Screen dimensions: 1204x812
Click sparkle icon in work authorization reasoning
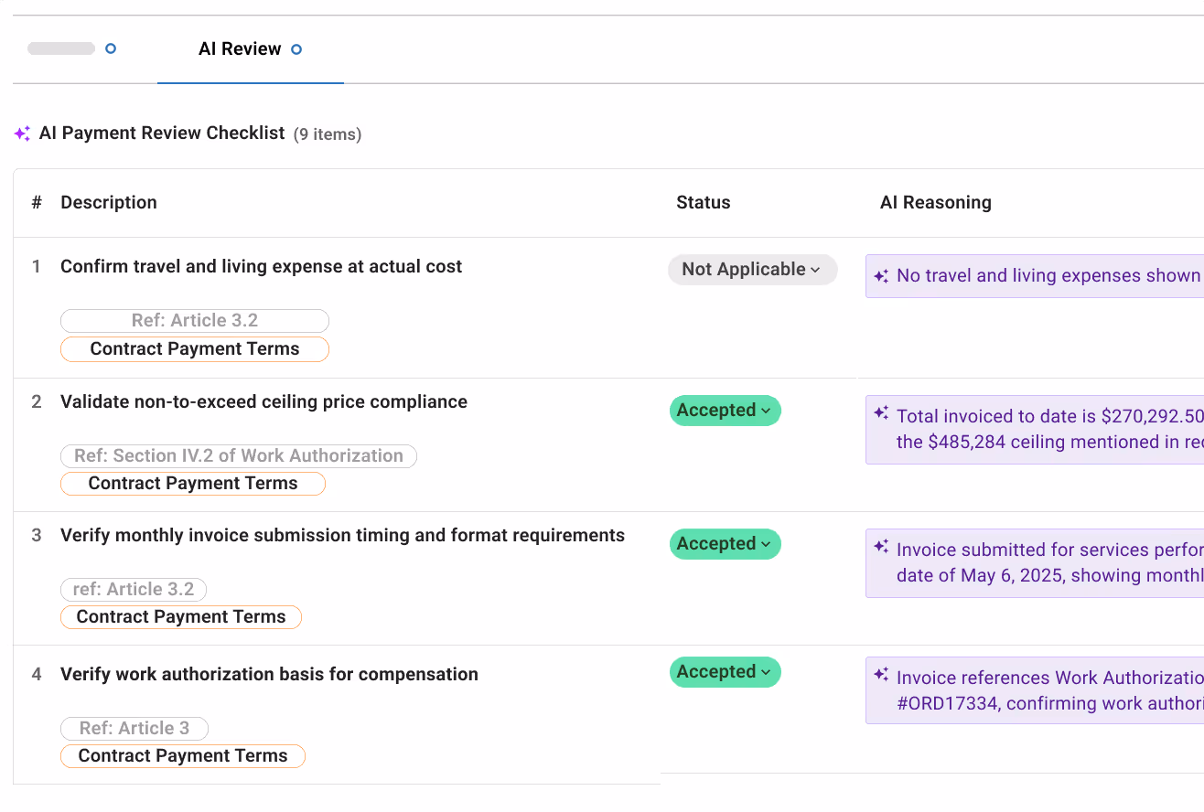coord(881,675)
